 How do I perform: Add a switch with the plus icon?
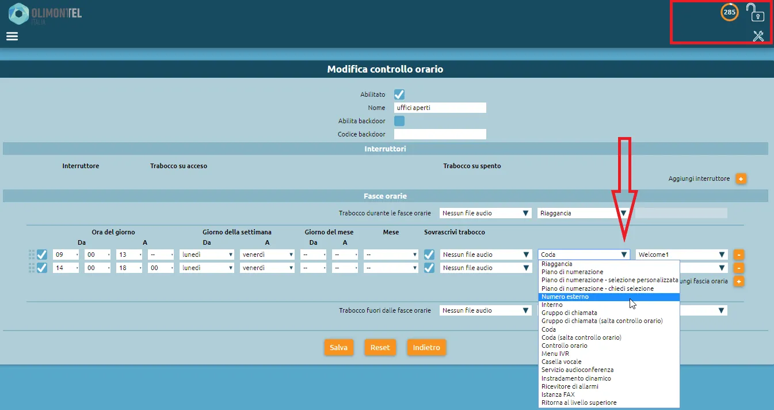pos(741,179)
